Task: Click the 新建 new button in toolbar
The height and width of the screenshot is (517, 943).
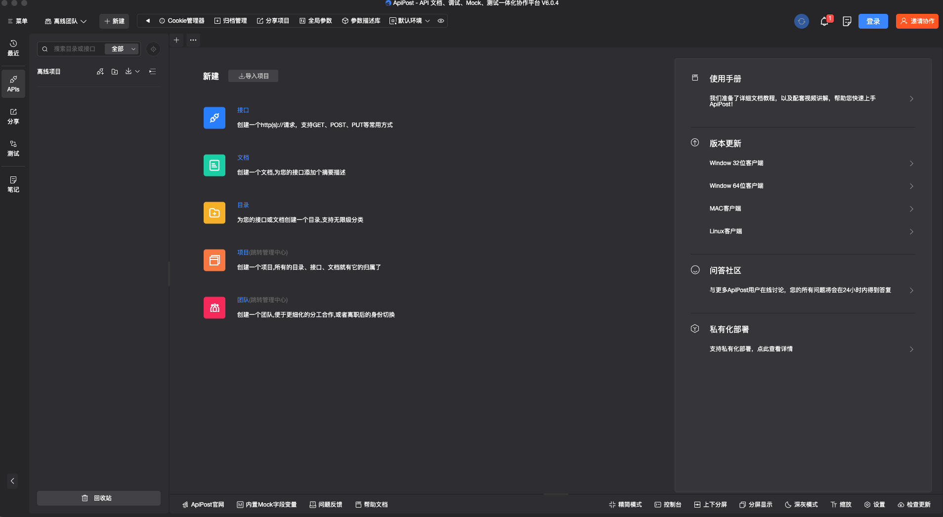Action: pos(114,21)
